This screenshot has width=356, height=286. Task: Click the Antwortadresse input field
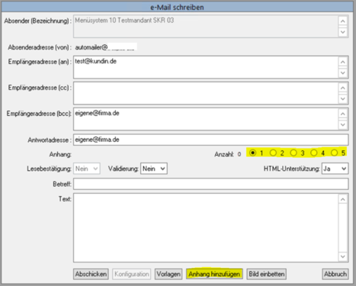click(211, 140)
